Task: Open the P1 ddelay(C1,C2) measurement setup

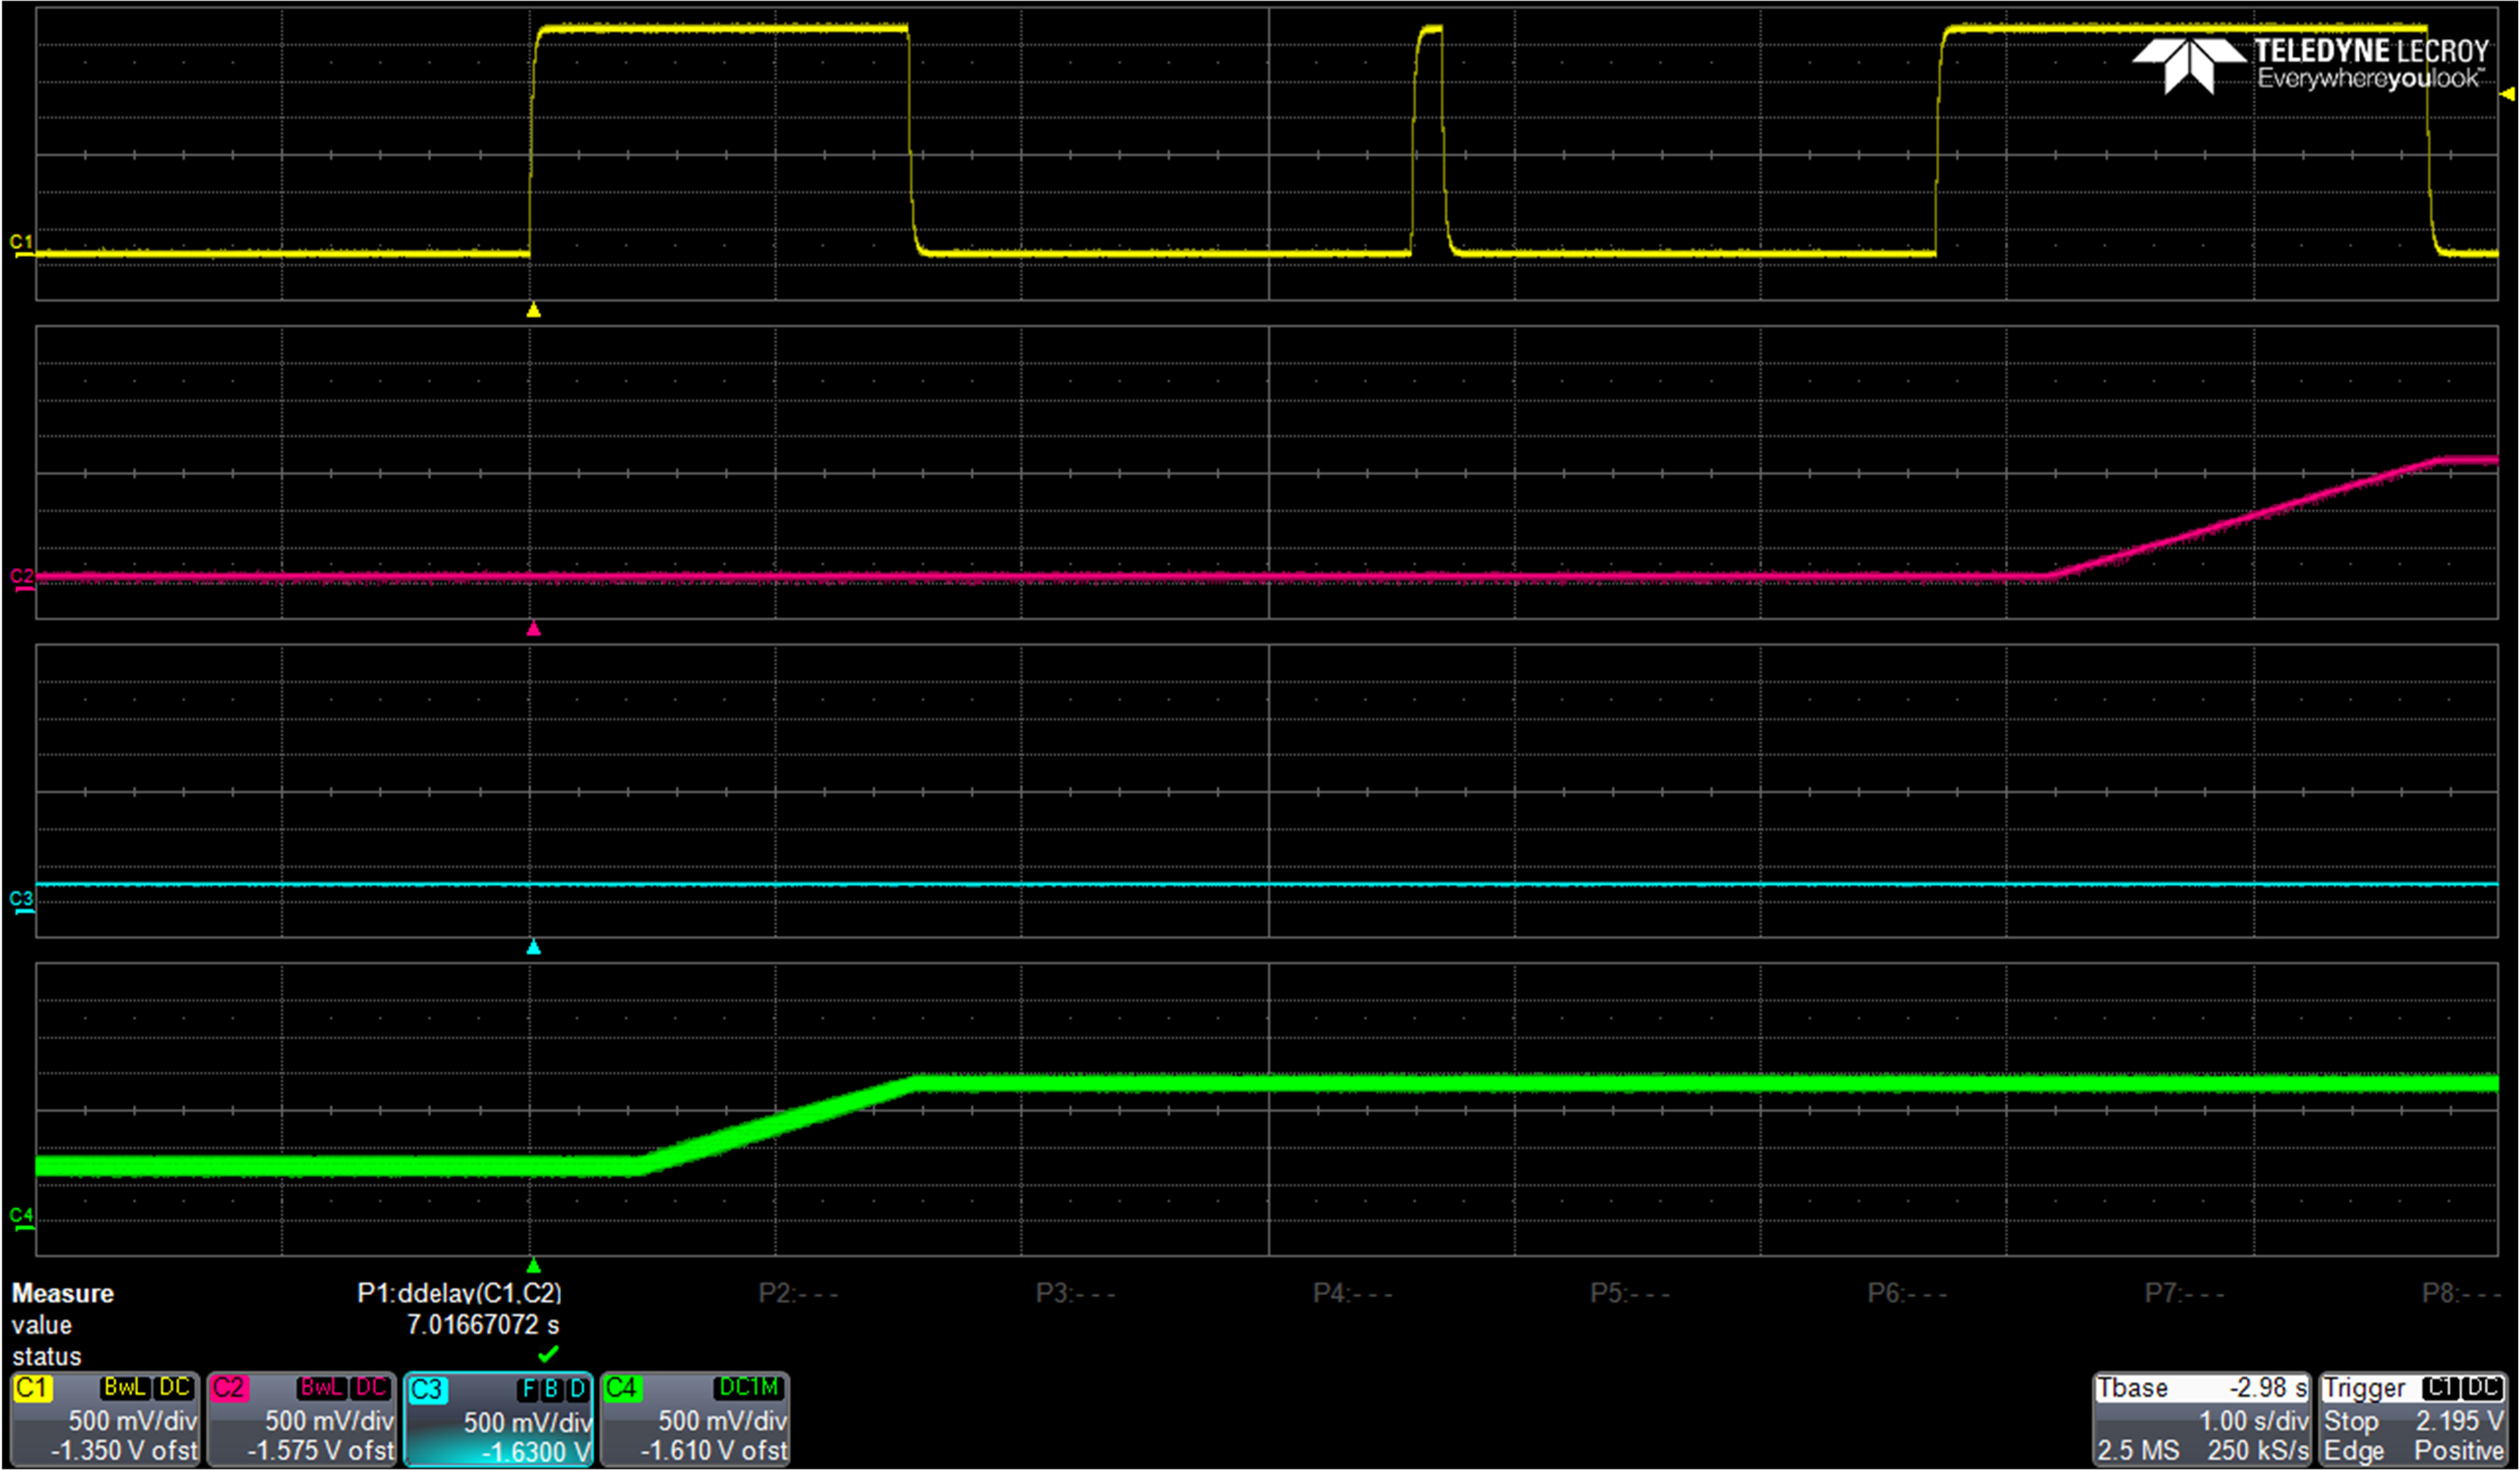Action: (459, 1293)
